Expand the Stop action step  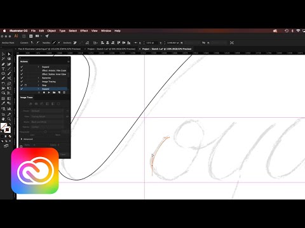coord(38,85)
